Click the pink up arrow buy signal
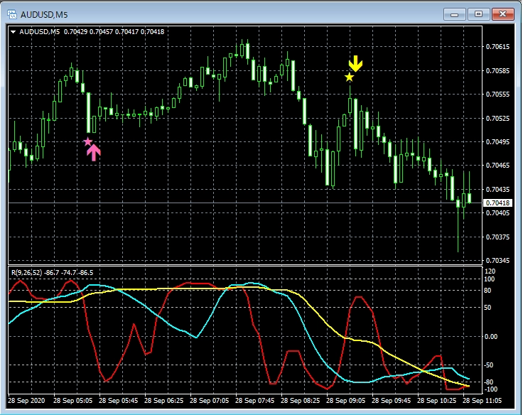The height and width of the screenshot is (415, 523). pyautogui.click(x=94, y=152)
